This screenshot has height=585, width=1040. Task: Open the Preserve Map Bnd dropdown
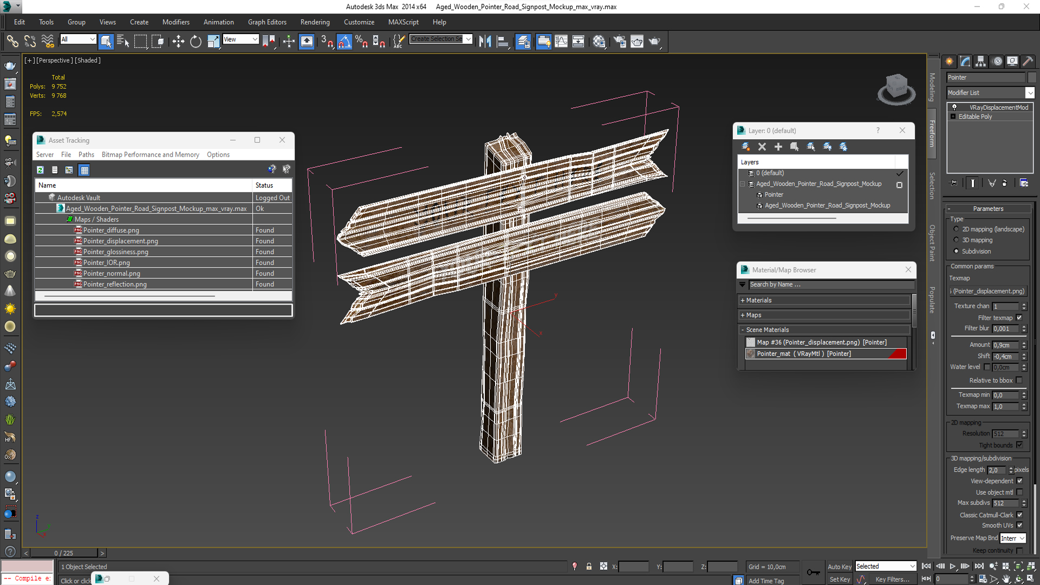coord(1012,538)
